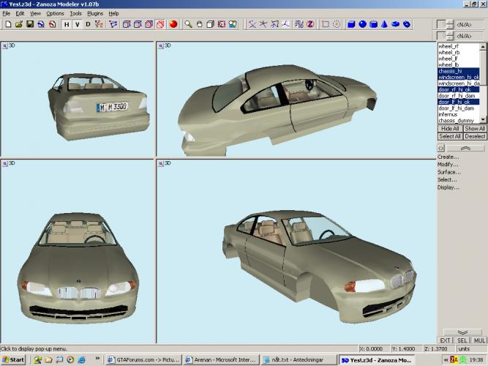The image size is (488, 366).
Task: Select the magnifier Zoom tool
Action: 188,24
